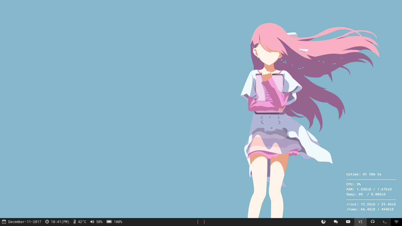Click the 100% battery level text
The image size is (402, 226).
pyautogui.click(x=118, y=222)
